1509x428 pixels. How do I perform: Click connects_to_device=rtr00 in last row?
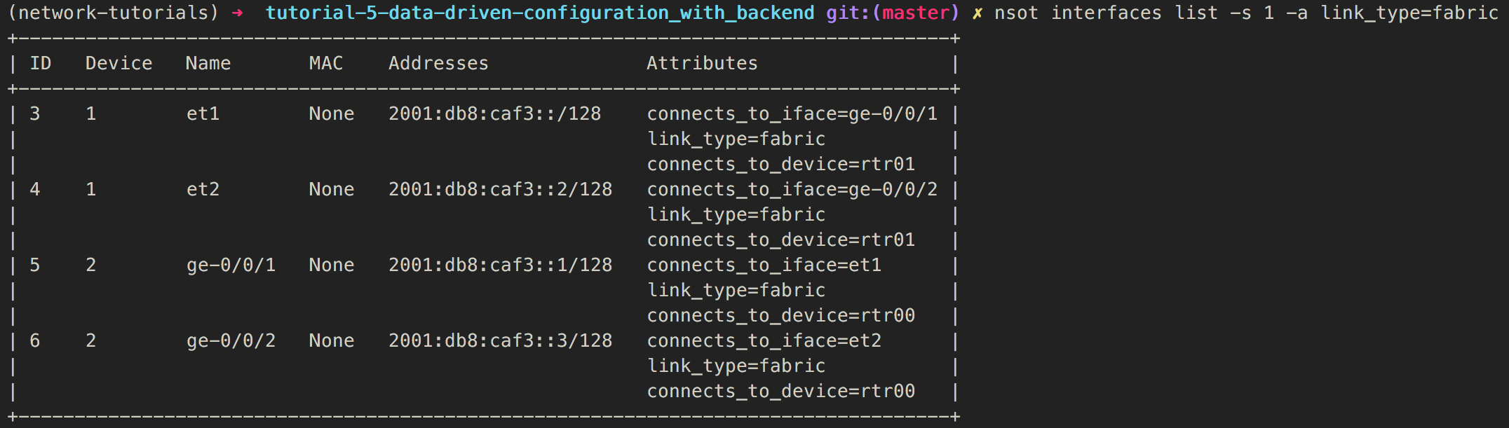781,391
